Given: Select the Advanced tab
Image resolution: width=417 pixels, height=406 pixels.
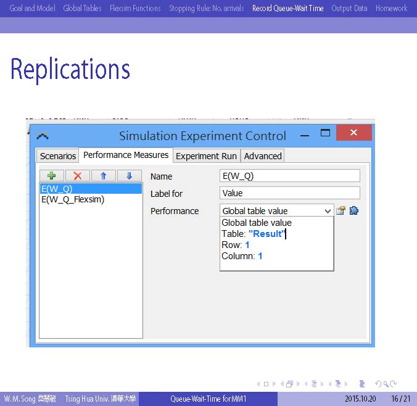Looking at the screenshot, I should point(263,156).
